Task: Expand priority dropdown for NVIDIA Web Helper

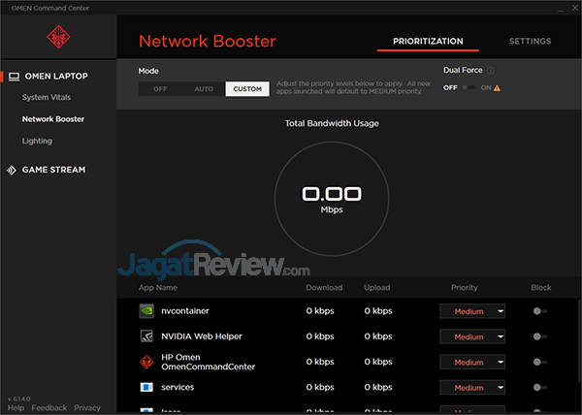Action: (472, 336)
